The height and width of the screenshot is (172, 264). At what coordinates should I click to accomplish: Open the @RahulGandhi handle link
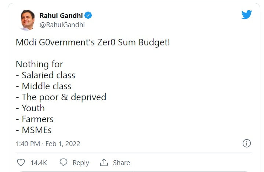coord(62,25)
